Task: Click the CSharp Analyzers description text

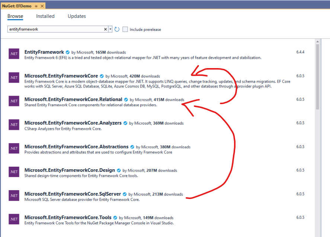Action: point(63,129)
